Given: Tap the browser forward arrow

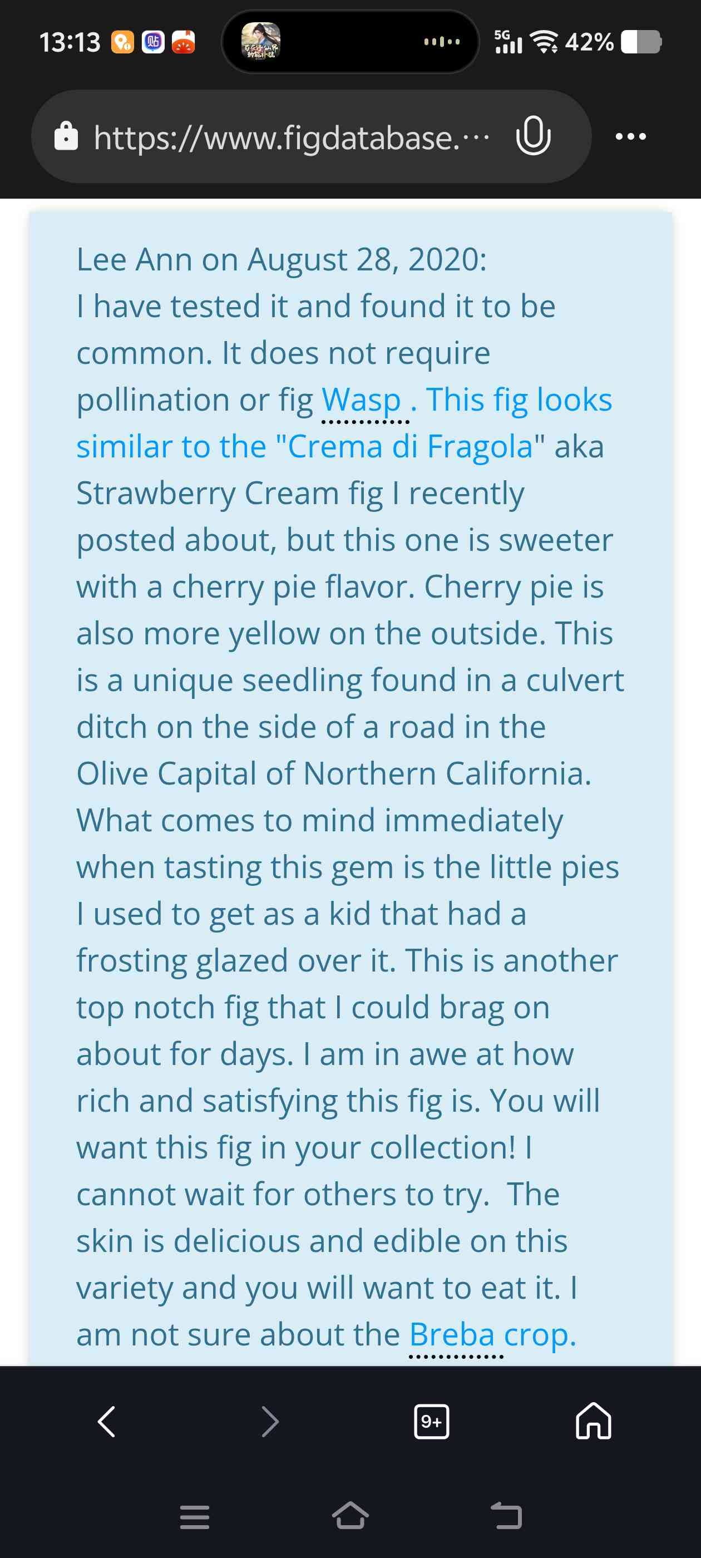Looking at the screenshot, I should [269, 1421].
